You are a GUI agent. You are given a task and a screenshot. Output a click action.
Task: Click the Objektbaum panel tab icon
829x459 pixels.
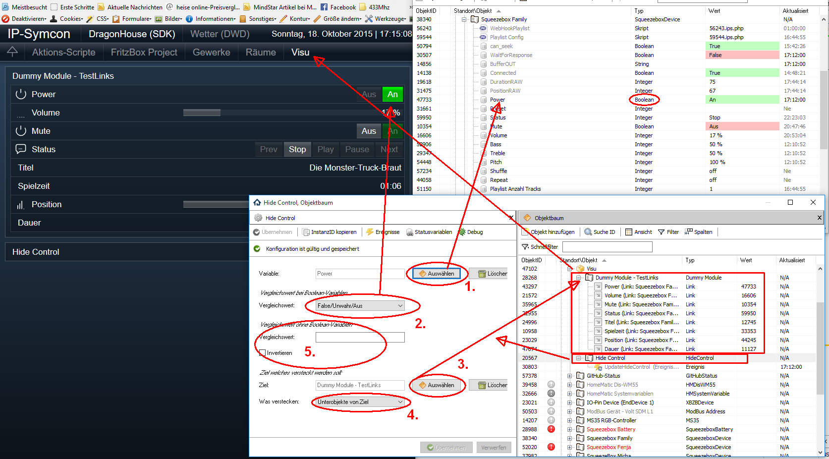[x=527, y=218]
